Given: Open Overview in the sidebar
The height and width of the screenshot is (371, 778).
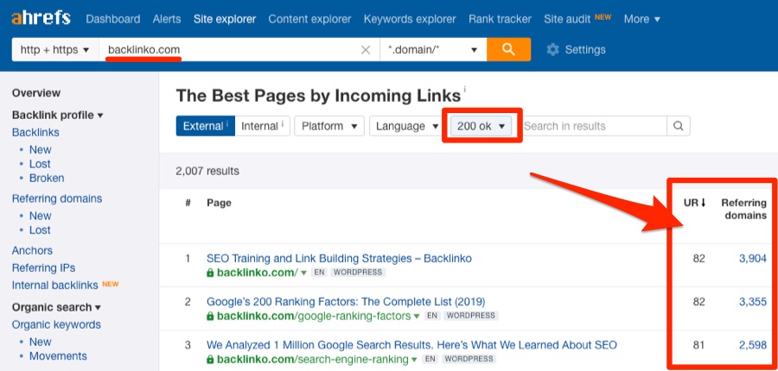Looking at the screenshot, I should [36, 92].
